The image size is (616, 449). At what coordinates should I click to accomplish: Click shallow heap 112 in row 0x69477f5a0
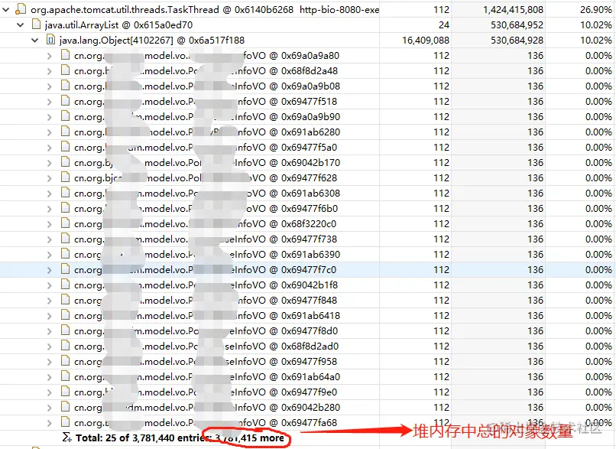click(441, 148)
